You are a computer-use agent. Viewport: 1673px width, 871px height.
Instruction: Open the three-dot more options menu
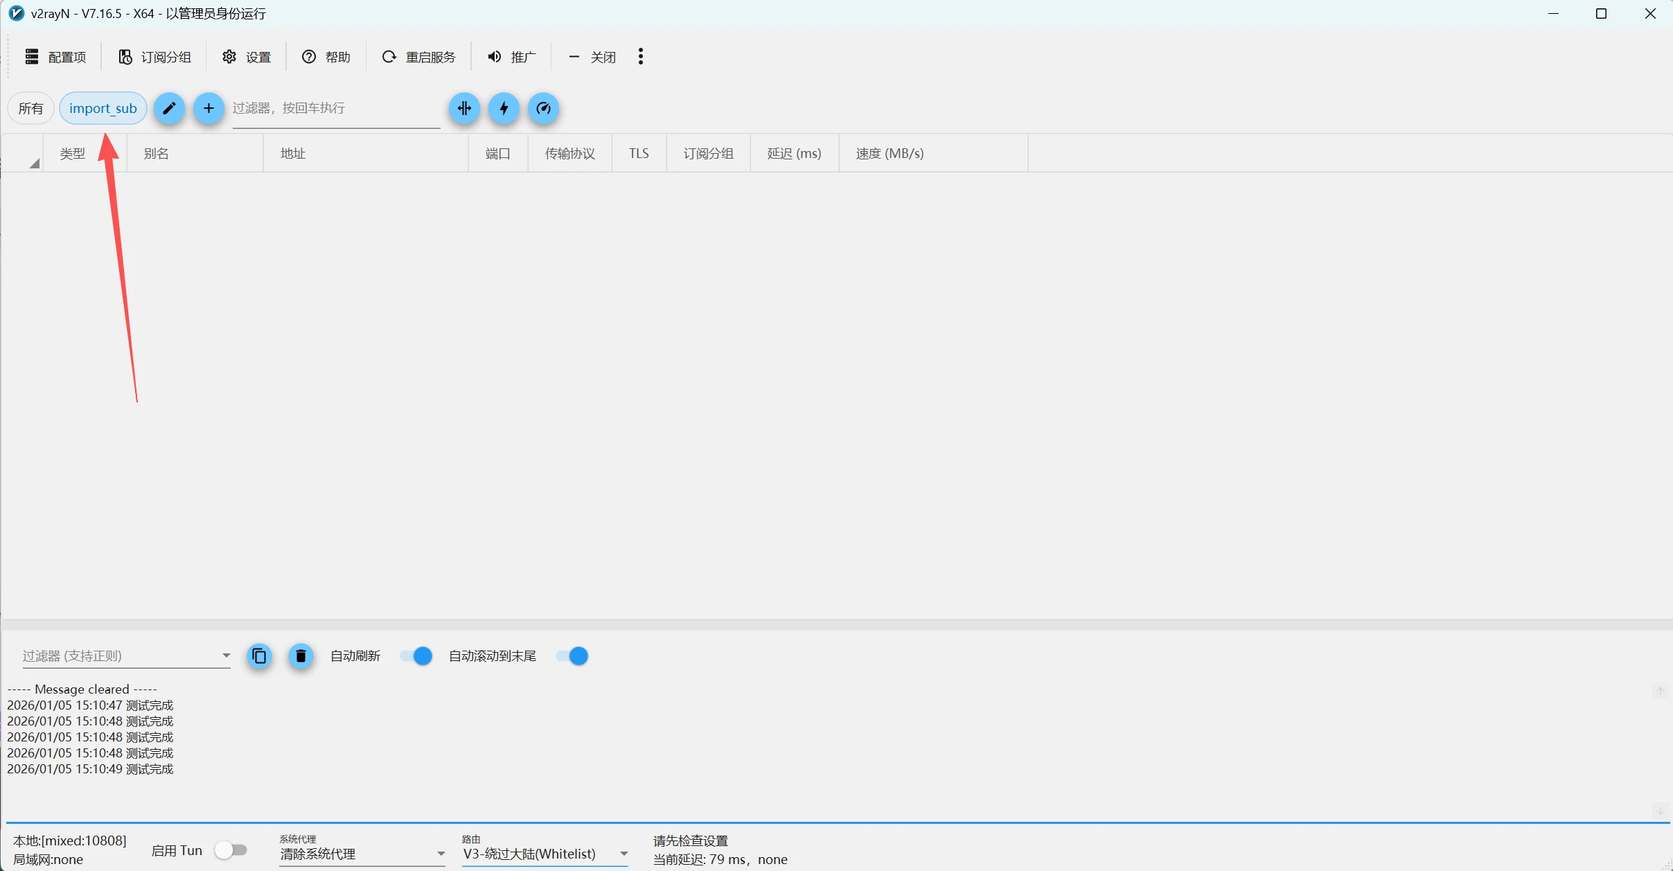coord(641,57)
